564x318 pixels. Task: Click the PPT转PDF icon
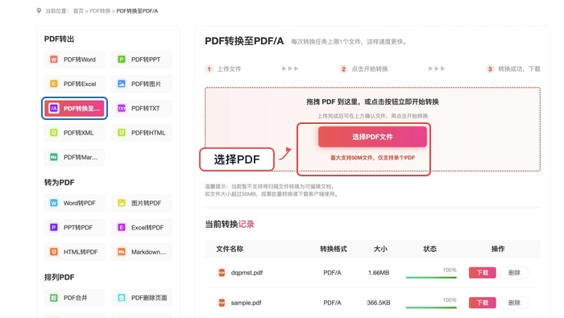(x=54, y=228)
